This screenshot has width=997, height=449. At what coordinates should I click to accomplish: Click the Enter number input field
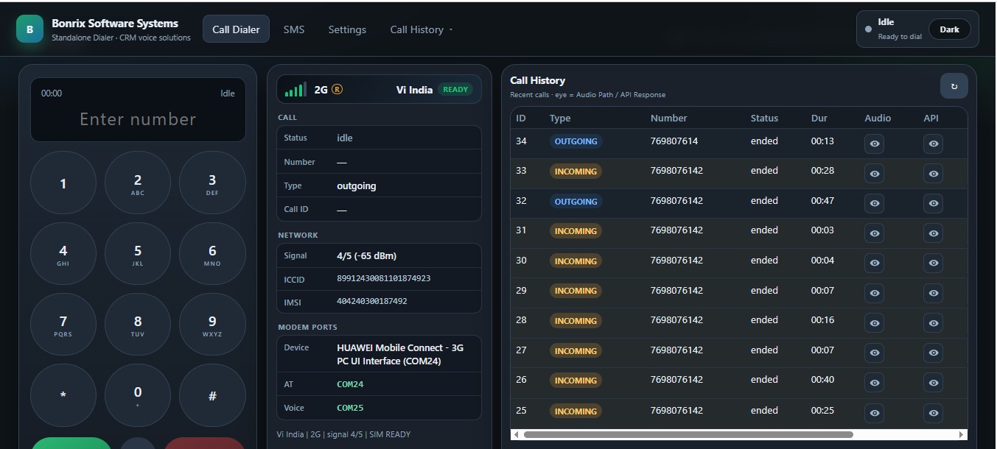tap(138, 119)
